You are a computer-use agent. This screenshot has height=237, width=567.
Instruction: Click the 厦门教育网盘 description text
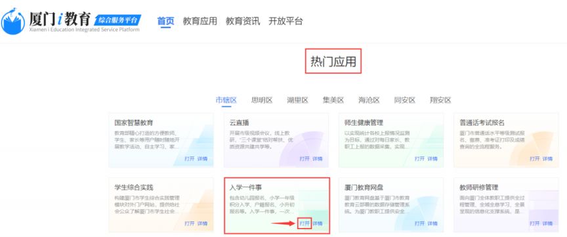[x=377, y=204]
